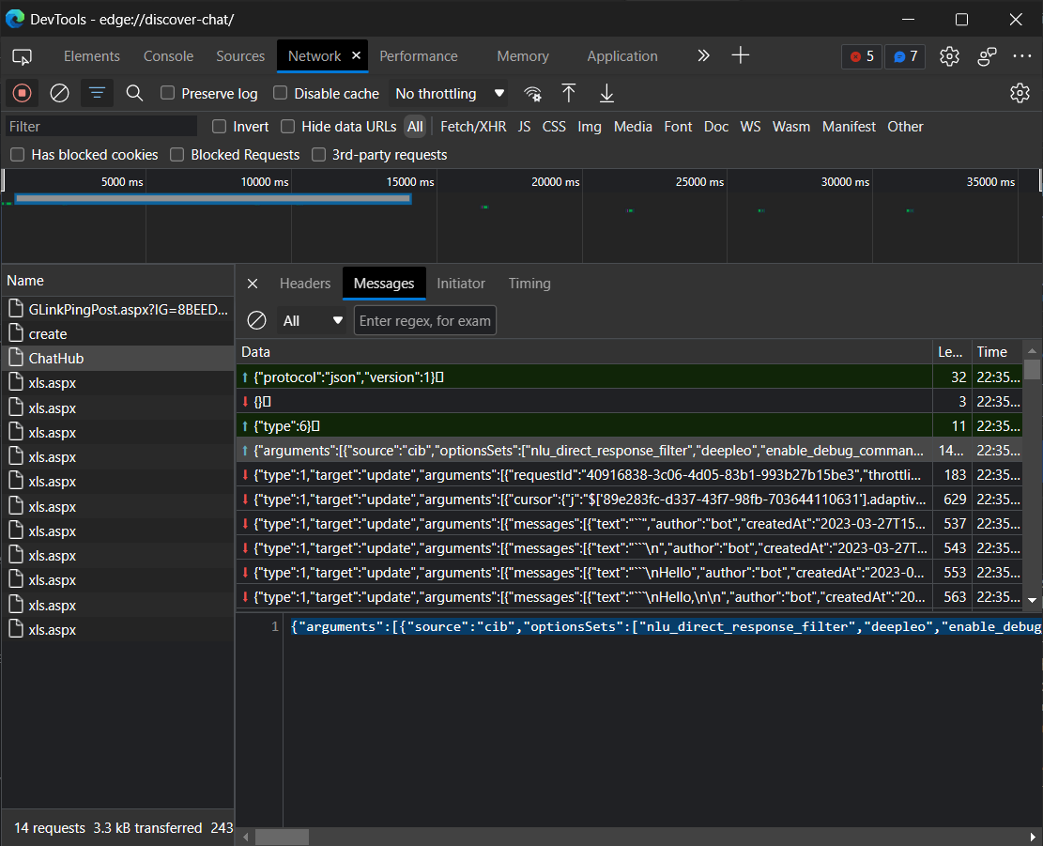Viewport: 1043px width, 846px height.
Task: Open the DevTools more options menu
Action: click(x=1021, y=56)
